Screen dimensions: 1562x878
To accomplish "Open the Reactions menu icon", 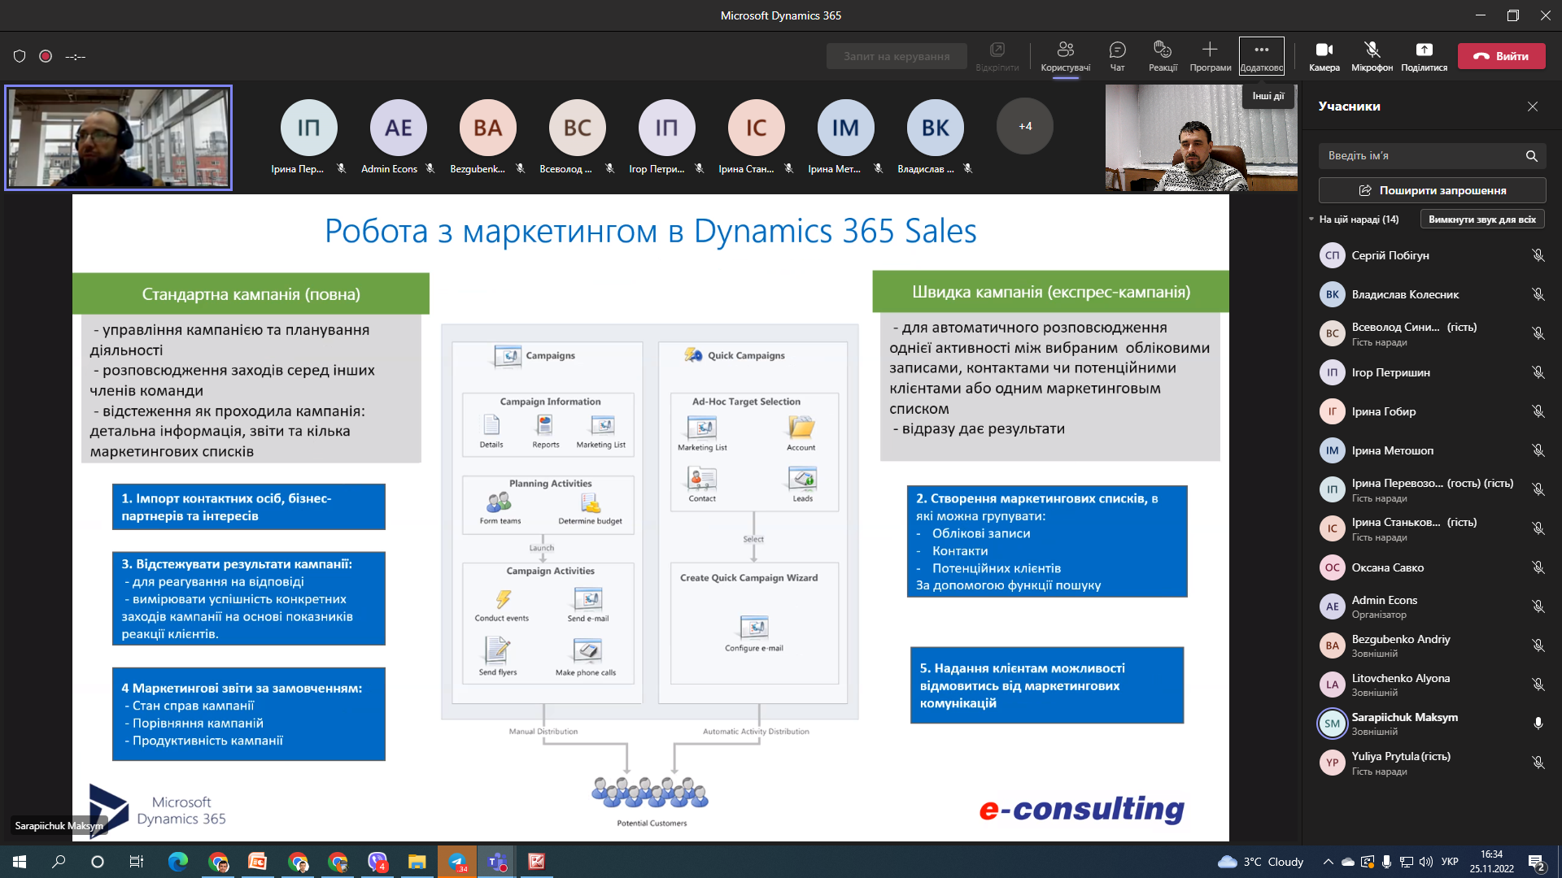I will click(x=1163, y=50).
